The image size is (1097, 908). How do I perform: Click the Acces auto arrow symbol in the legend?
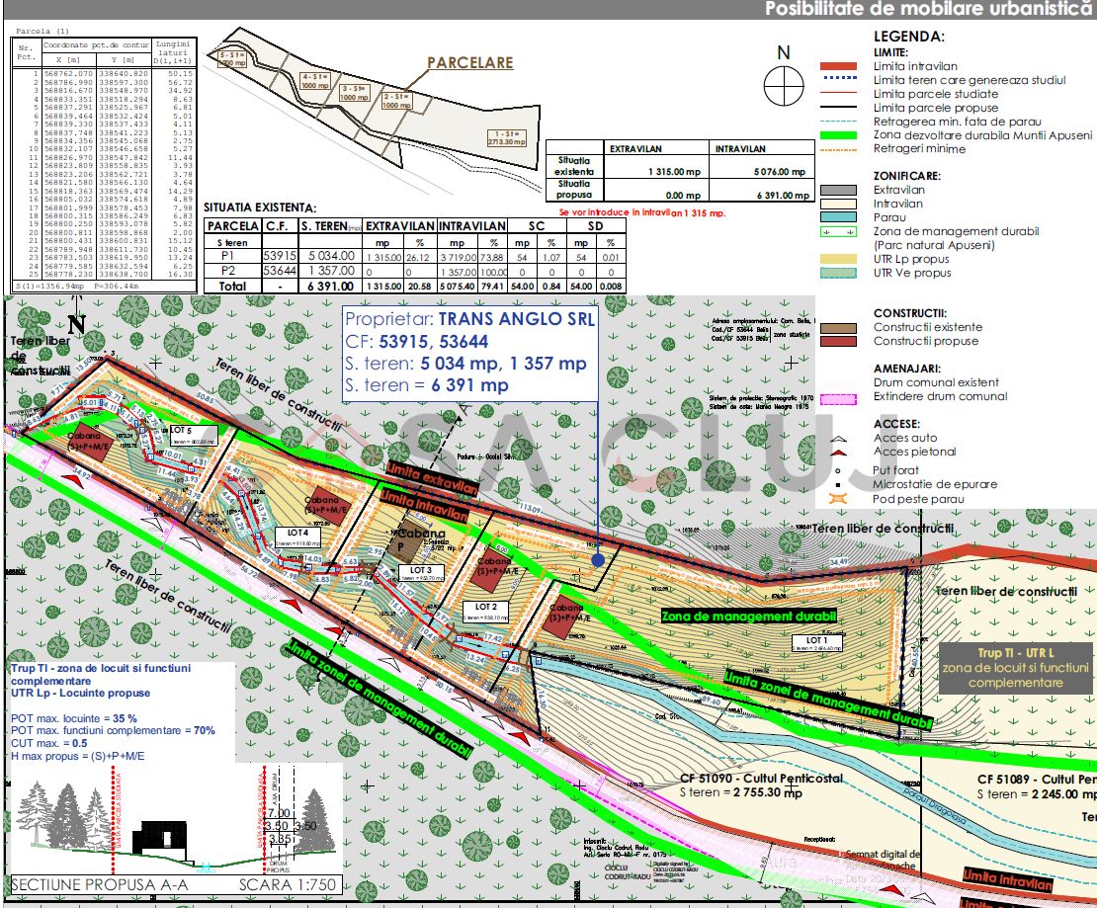click(838, 440)
